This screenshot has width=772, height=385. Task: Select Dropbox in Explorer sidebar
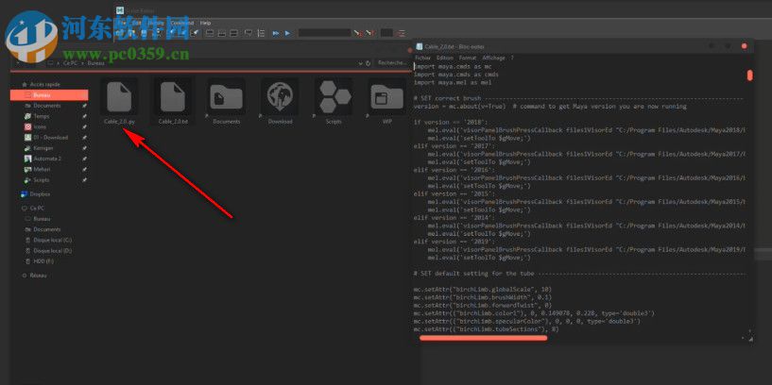pos(40,194)
